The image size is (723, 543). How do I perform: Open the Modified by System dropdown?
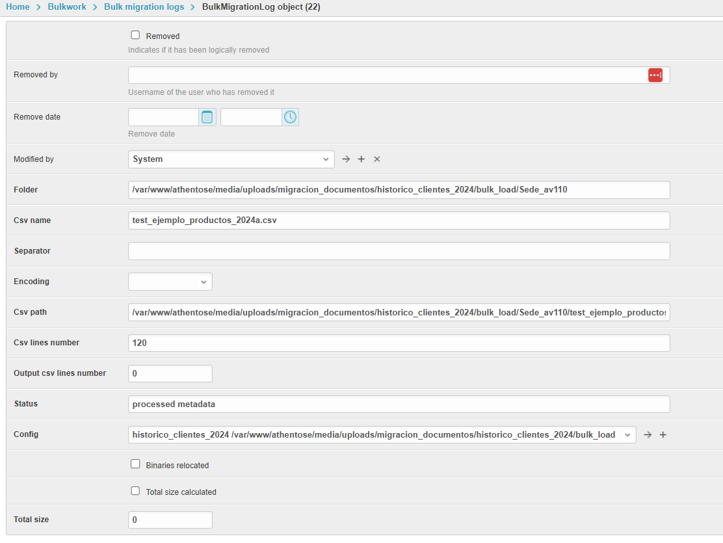click(x=231, y=159)
